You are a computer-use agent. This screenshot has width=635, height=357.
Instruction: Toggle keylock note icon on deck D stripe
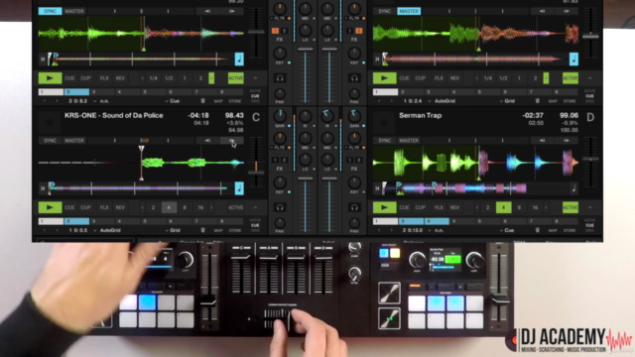click(573, 188)
